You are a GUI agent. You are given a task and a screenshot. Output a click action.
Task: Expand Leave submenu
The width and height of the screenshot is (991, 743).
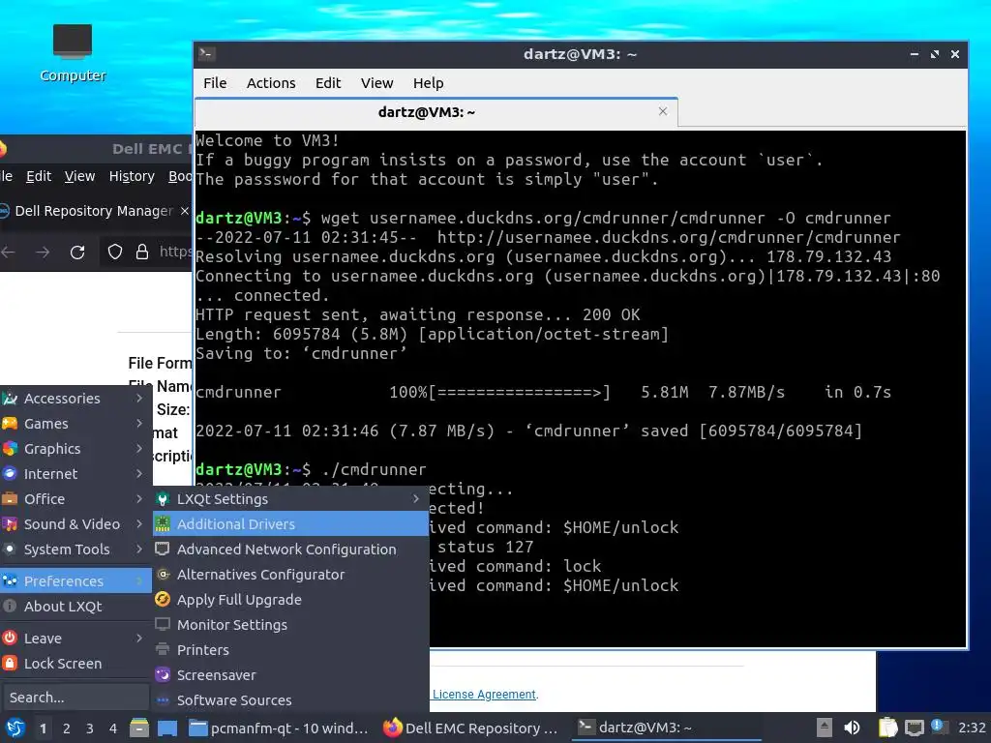click(x=75, y=639)
